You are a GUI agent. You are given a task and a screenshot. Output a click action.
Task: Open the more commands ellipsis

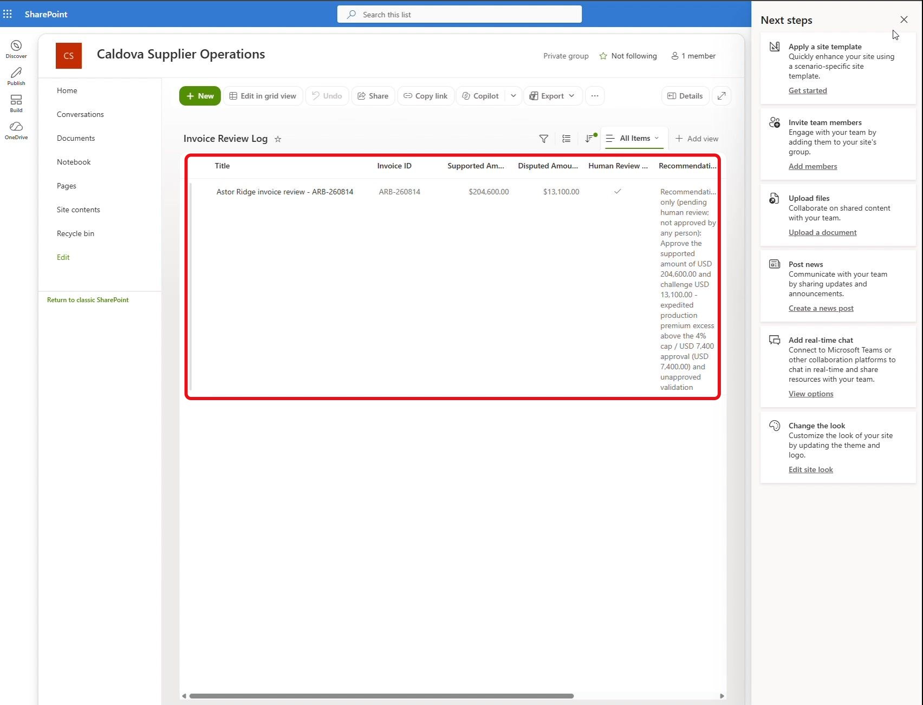click(595, 96)
